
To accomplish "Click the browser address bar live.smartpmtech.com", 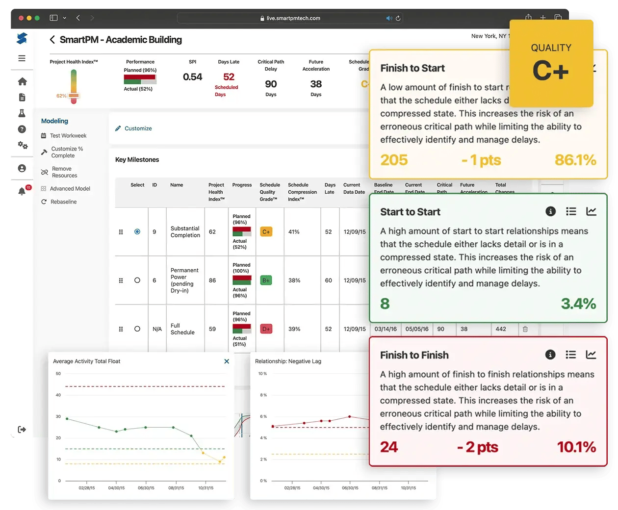I will point(290,18).
